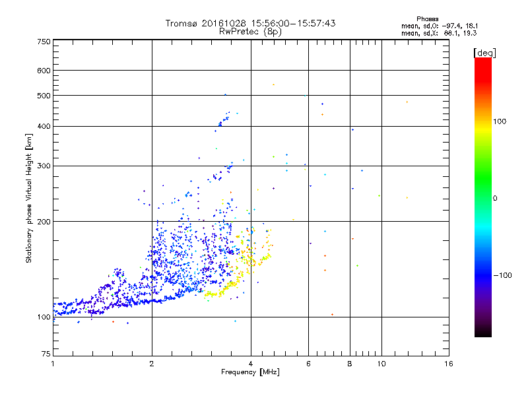Click the plot title "Tromsø 20161028 15:56:00-15:57:43"
The width and height of the screenshot is (528, 396).
pyautogui.click(x=250, y=23)
